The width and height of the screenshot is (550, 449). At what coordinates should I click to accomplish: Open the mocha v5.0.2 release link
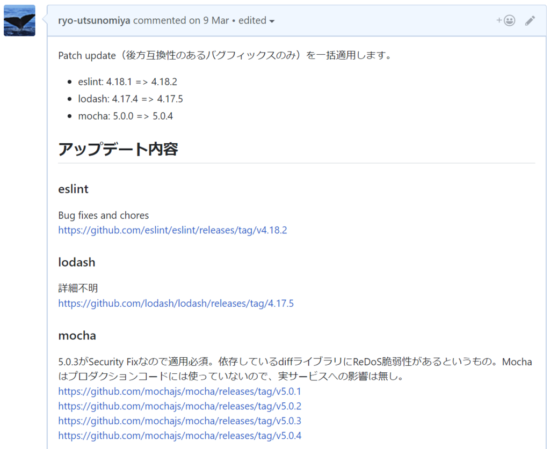point(179,406)
